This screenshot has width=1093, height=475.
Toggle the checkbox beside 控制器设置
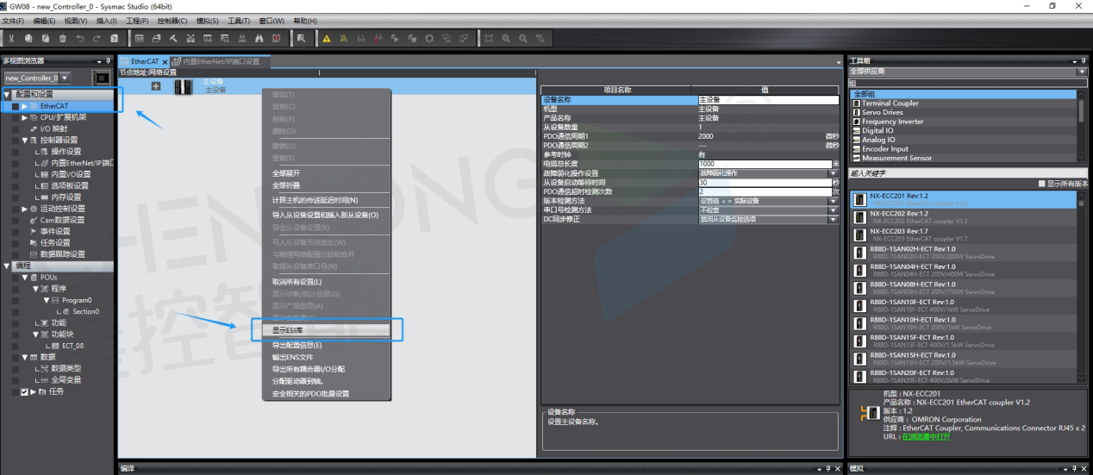point(16,140)
